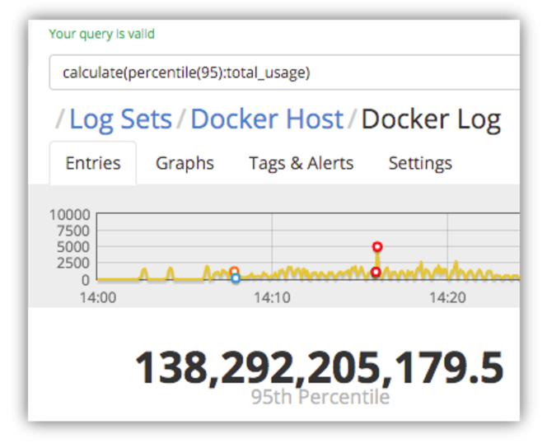Image resolution: width=547 pixels, height=448 pixels.
Task: Click the 95th Percentile caption
Action: click(x=320, y=397)
